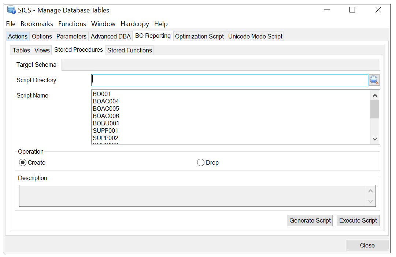Click the Script Directory browse magnifier icon
Viewport: 396px width, 257px height.
pos(374,80)
